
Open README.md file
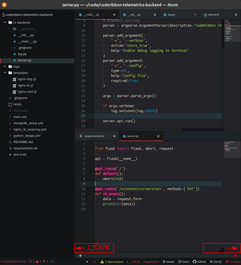[x=23, y=142]
